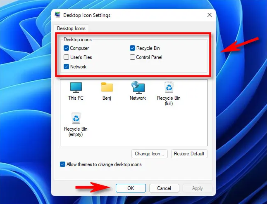Toggle Allow themes to change desktop icons
The height and width of the screenshot is (204, 267).
click(62, 164)
